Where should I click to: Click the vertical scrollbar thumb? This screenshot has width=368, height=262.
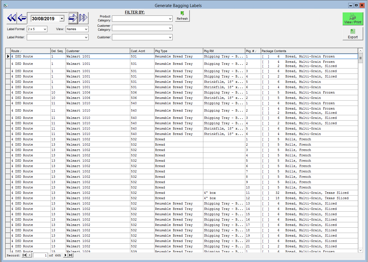[x=360, y=58]
